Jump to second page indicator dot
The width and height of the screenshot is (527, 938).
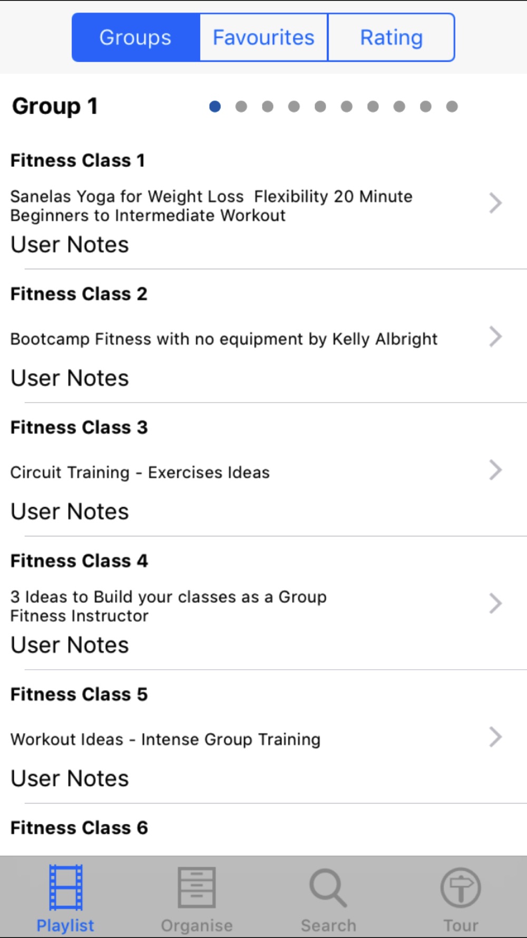(x=241, y=107)
